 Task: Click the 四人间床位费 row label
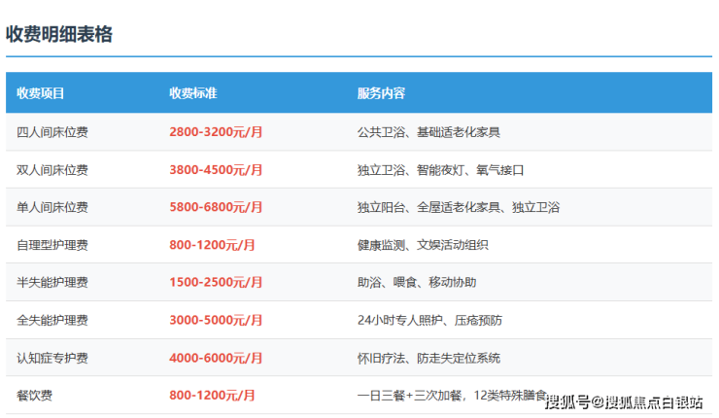pos(52,131)
